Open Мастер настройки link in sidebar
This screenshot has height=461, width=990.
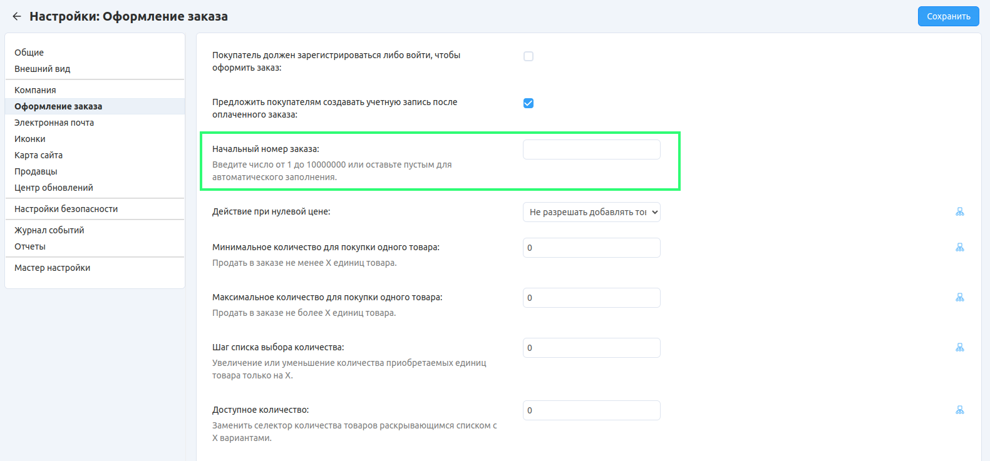click(53, 268)
